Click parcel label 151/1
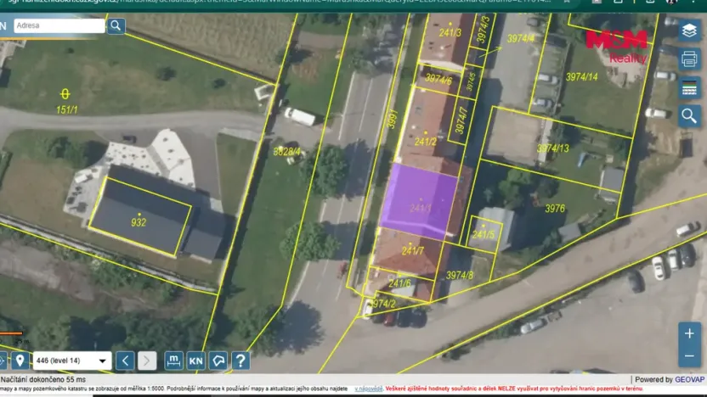 (67, 109)
